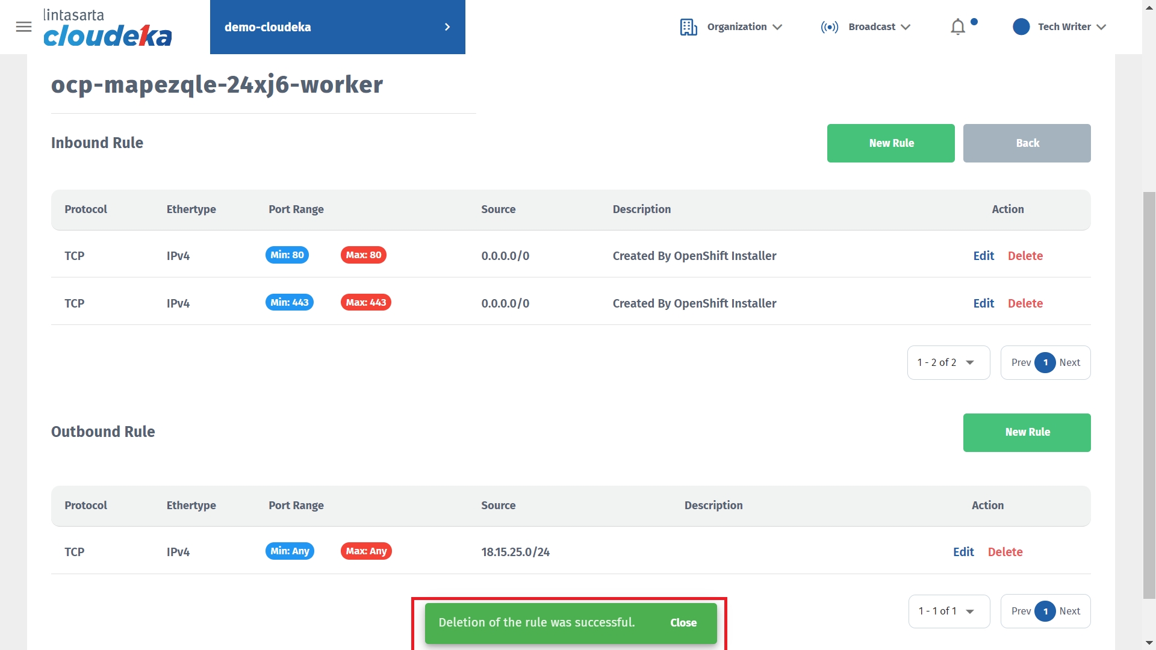This screenshot has height=650, width=1156.
Task: Click the Min: 80 port badge
Action: coord(287,255)
